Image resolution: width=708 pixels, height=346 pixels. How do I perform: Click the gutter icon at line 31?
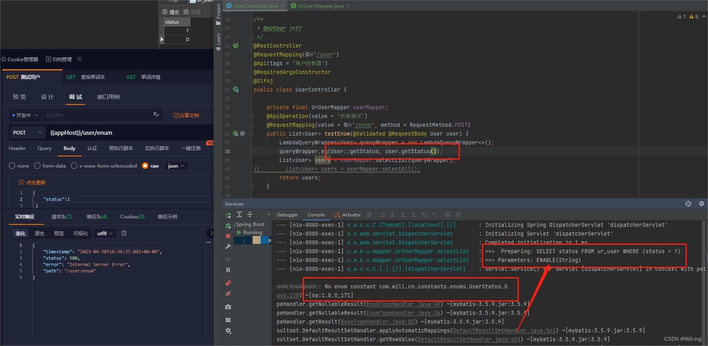(x=236, y=90)
